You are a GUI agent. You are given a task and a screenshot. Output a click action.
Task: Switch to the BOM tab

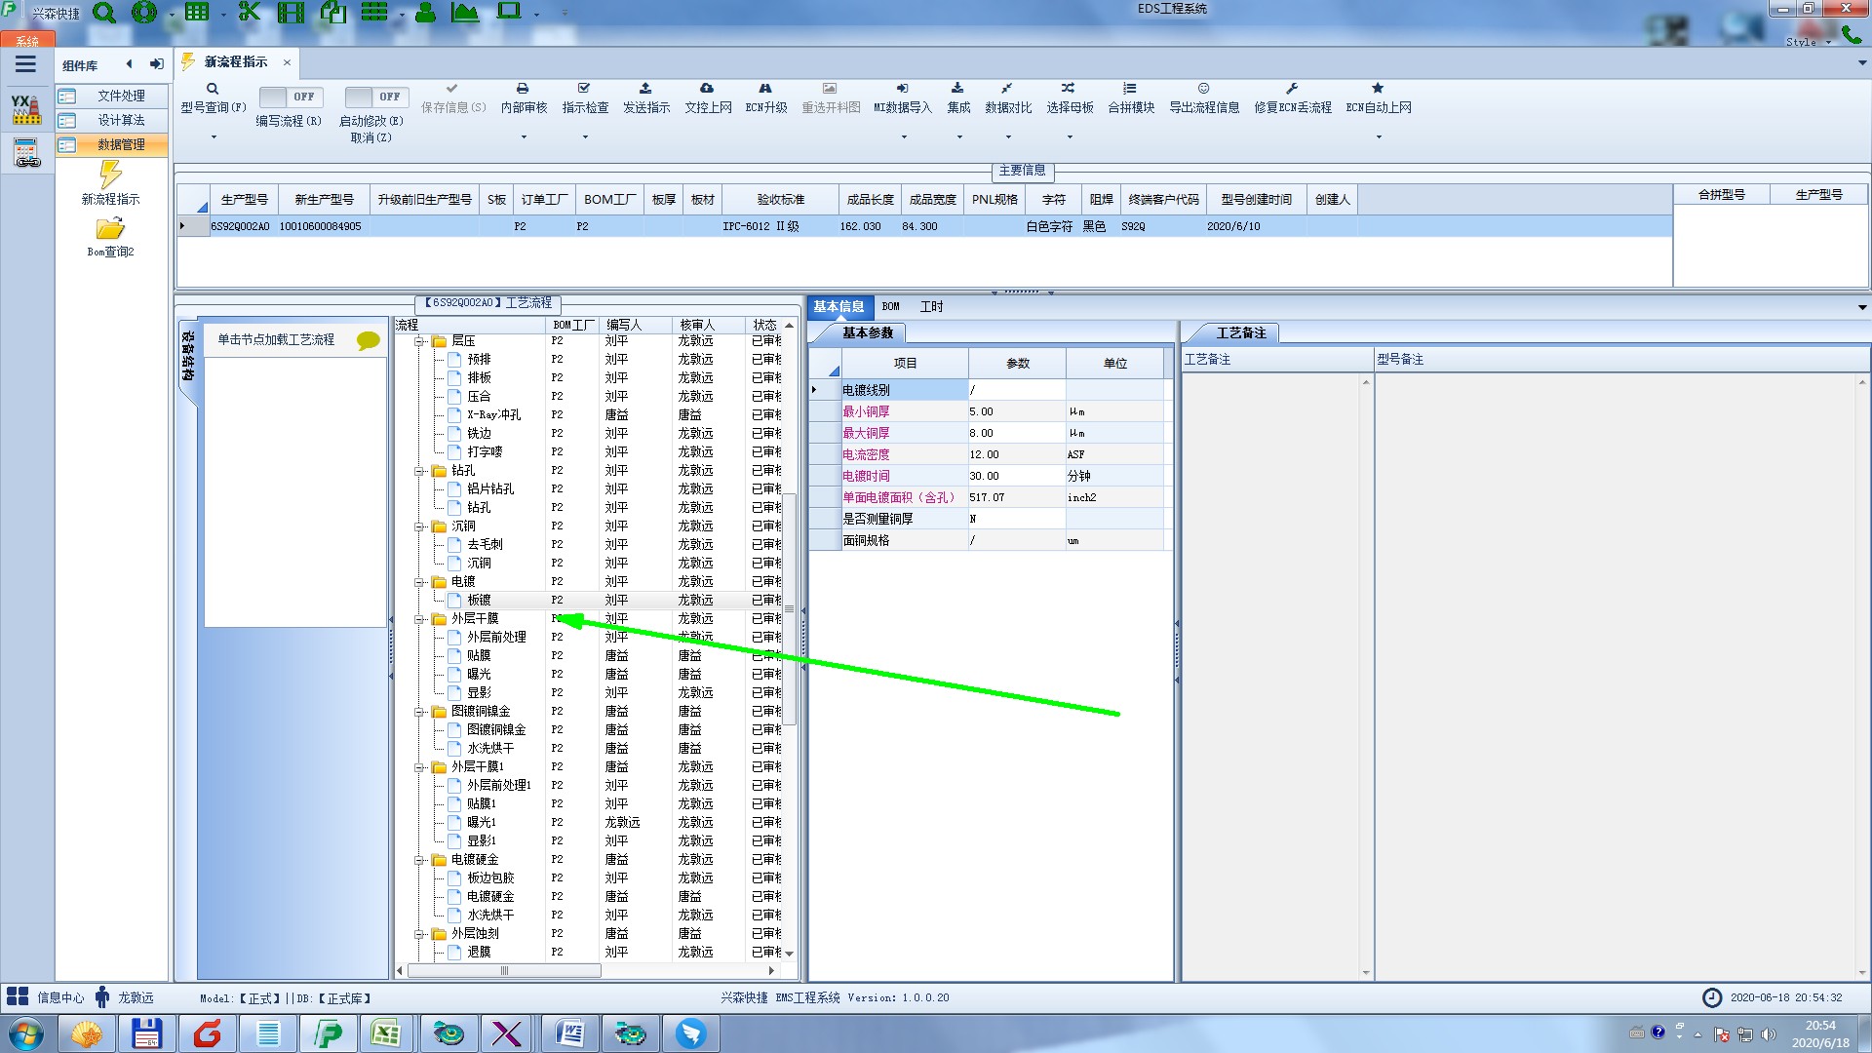[890, 306]
